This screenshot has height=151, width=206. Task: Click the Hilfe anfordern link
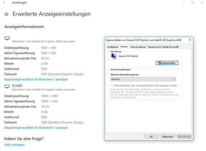pos(15,145)
